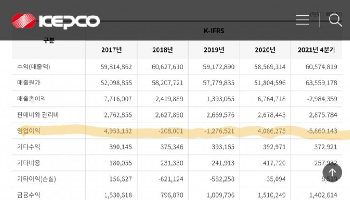Click the value 180,055
The image size is (350, 207).
121,163
